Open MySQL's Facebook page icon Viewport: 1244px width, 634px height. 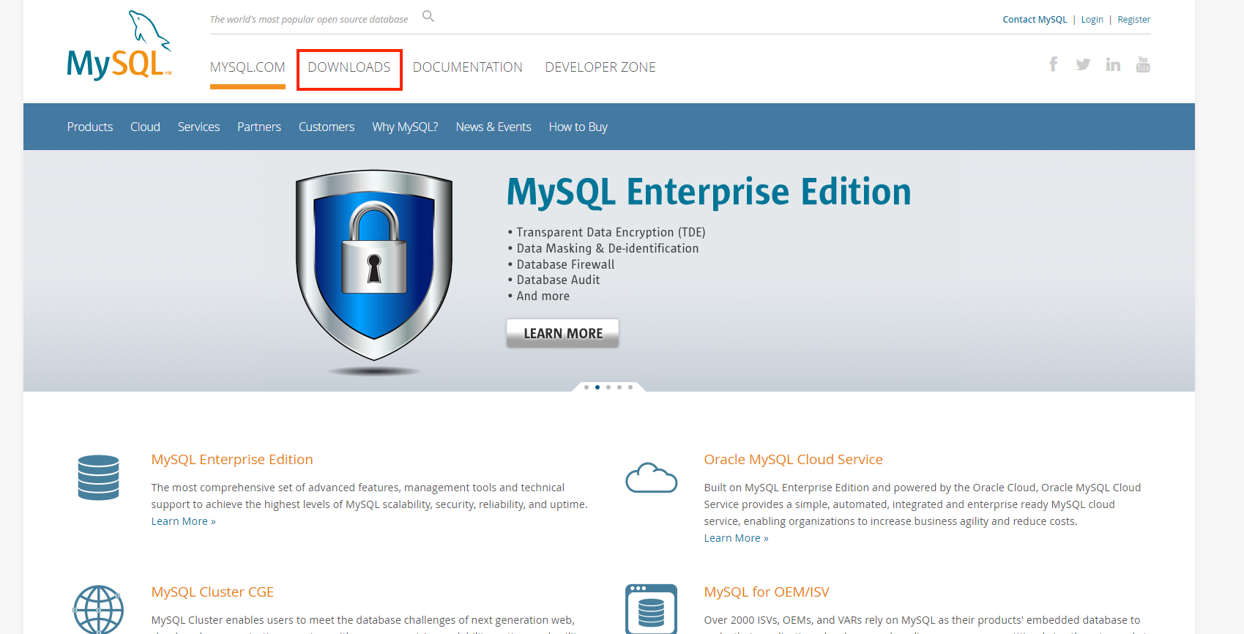[1053, 64]
